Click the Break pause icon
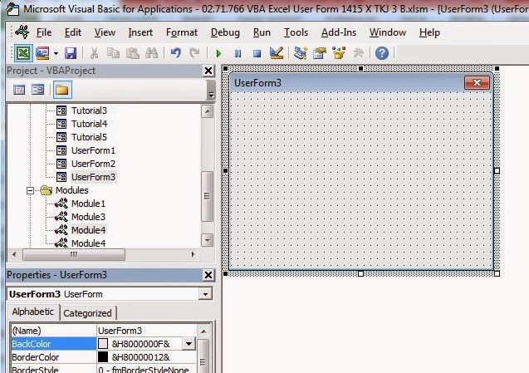529x373 pixels. (238, 53)
